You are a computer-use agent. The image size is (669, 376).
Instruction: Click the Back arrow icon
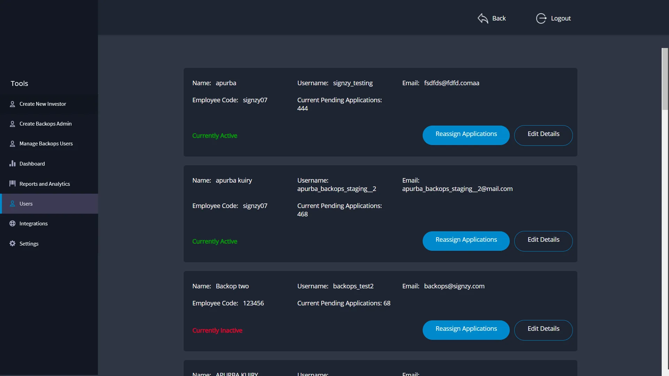click(x=483, y=18)
